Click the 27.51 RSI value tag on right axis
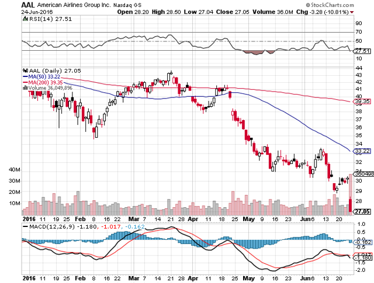The image size is (374, 283). [x=362, y=51]
